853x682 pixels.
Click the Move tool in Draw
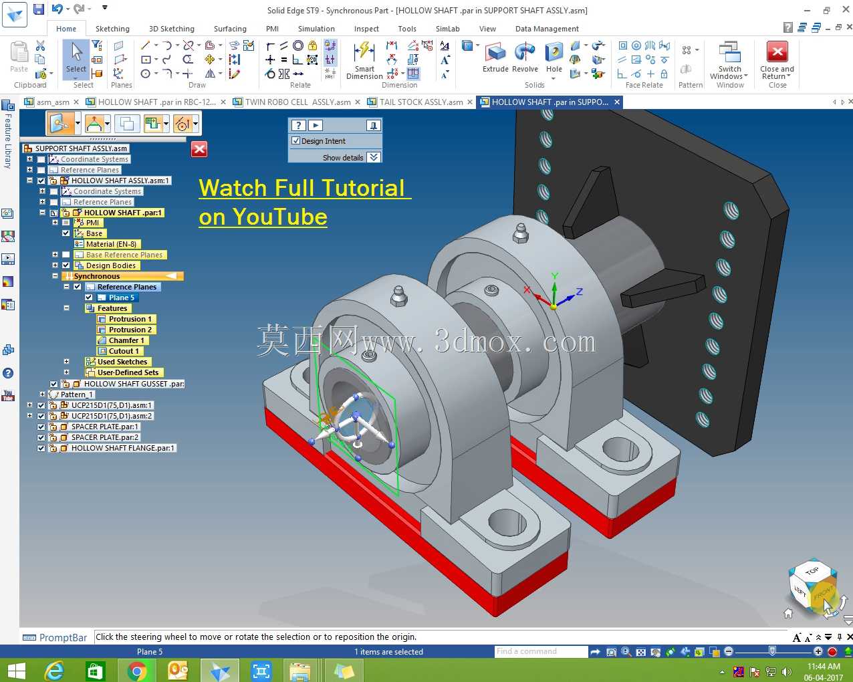210,60
